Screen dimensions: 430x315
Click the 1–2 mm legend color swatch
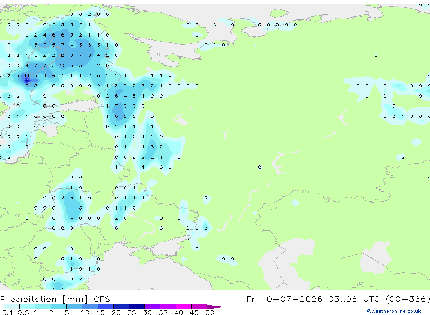[43, 306]
